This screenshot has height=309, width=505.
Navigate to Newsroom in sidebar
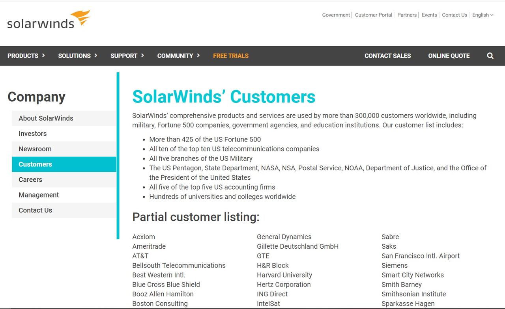[x=35, y=149]
